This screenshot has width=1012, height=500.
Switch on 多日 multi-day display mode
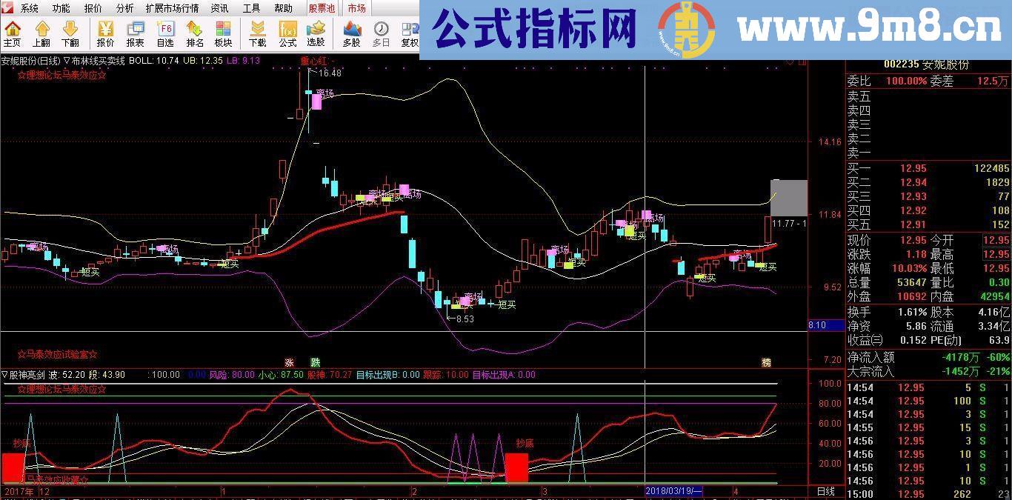tap(379, 33)
